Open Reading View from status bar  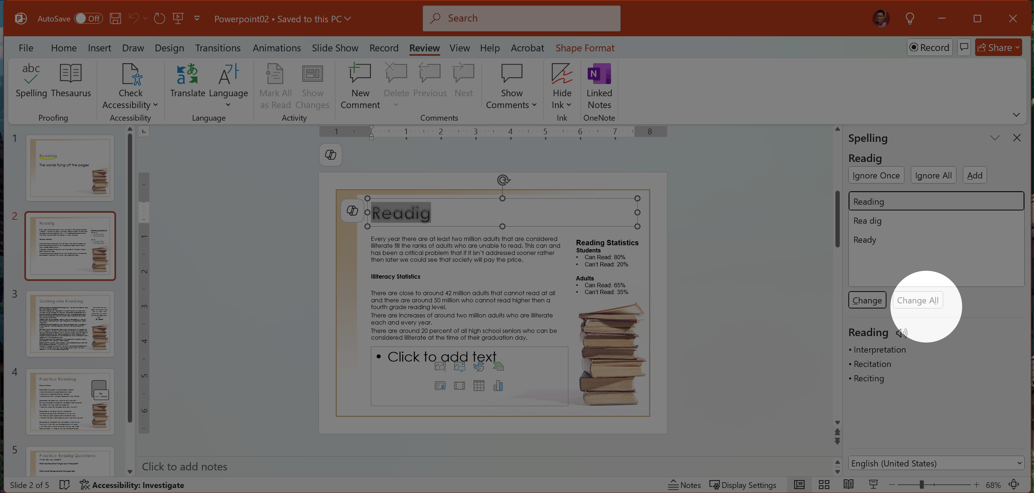pyautogui.click(x=848, y=485)
